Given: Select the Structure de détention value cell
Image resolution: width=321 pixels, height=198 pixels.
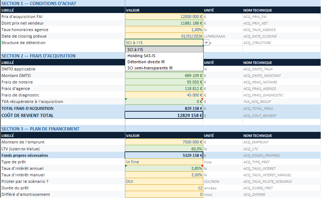Looking at the screenshot, I should coord(164,43).
